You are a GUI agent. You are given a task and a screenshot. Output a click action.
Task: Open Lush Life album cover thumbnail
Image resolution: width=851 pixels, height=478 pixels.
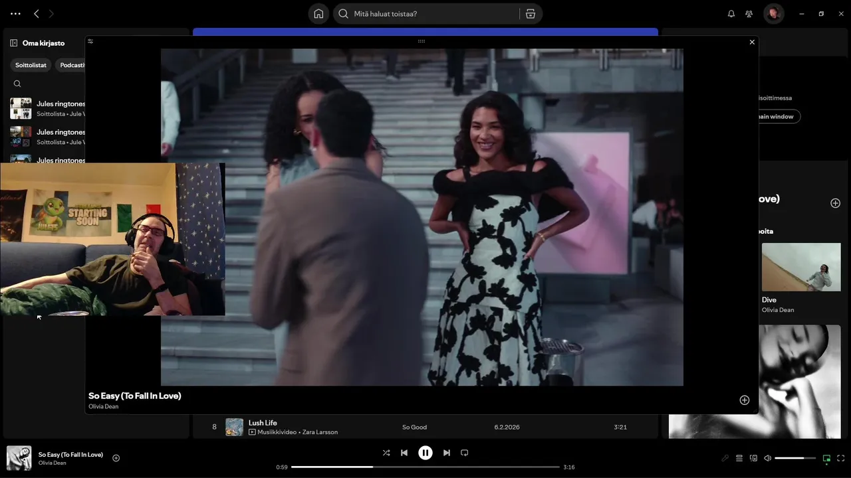pyautogui.click(x=234, y=427)
